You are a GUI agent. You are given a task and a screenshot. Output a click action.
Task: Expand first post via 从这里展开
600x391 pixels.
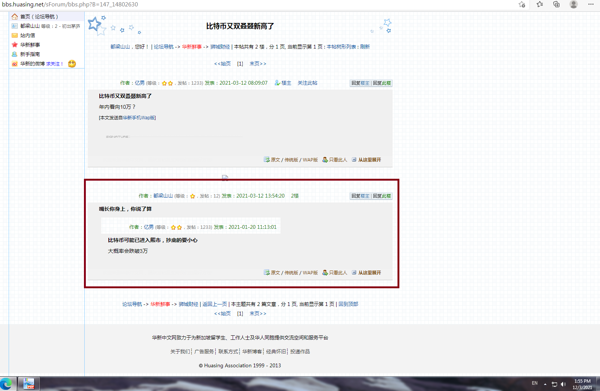369,160
